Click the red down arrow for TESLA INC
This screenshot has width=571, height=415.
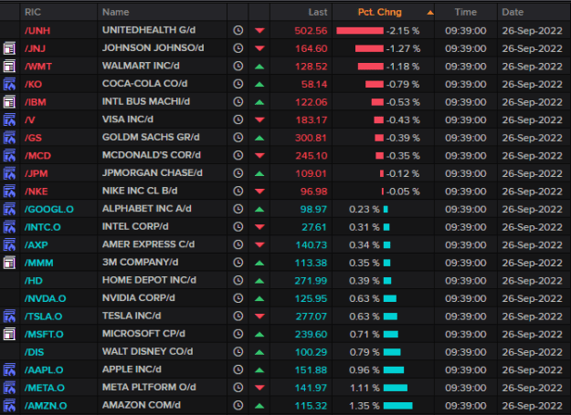point(259,316)
